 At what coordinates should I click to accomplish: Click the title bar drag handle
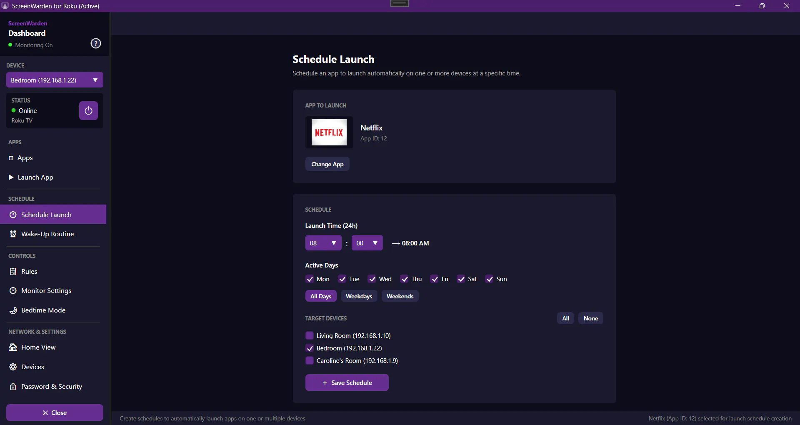coord(400,3)
